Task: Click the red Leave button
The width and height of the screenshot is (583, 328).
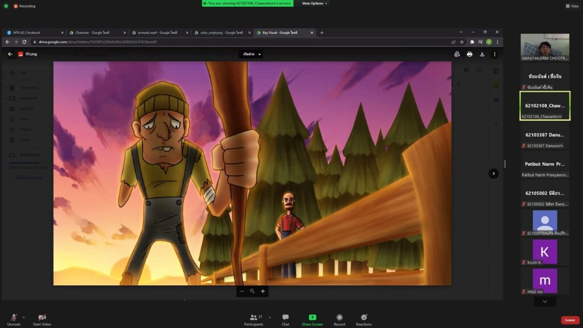Action: pyautogui.click(x=570, y=320)
